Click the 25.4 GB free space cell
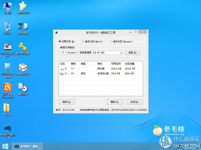 tap(116, 73)
